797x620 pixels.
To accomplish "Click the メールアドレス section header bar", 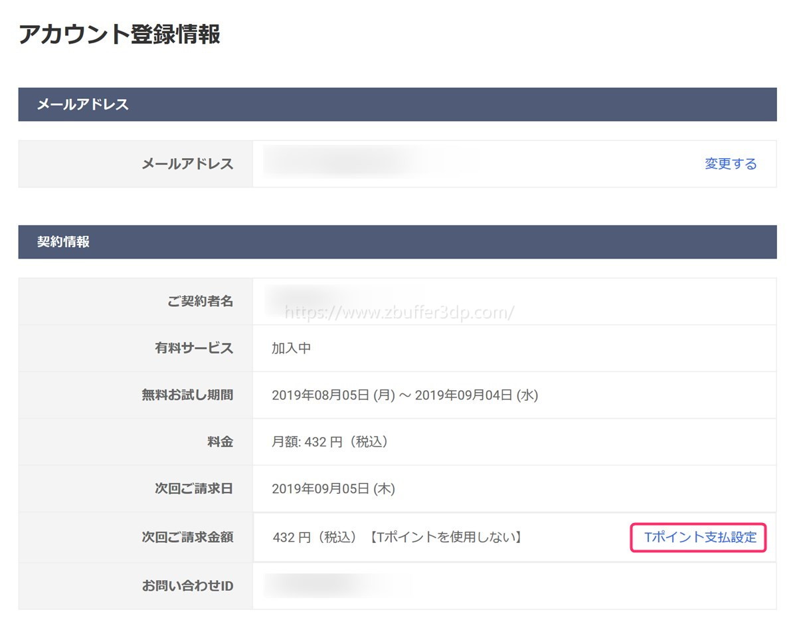I will coord(397,104).
